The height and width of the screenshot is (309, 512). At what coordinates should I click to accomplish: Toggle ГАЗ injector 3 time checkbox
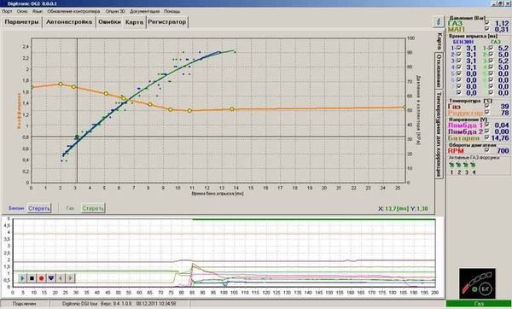(492, 61)
